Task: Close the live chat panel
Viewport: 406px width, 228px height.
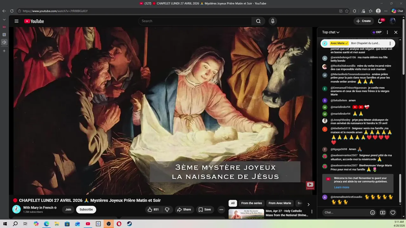Action: [x=396, y=32]
